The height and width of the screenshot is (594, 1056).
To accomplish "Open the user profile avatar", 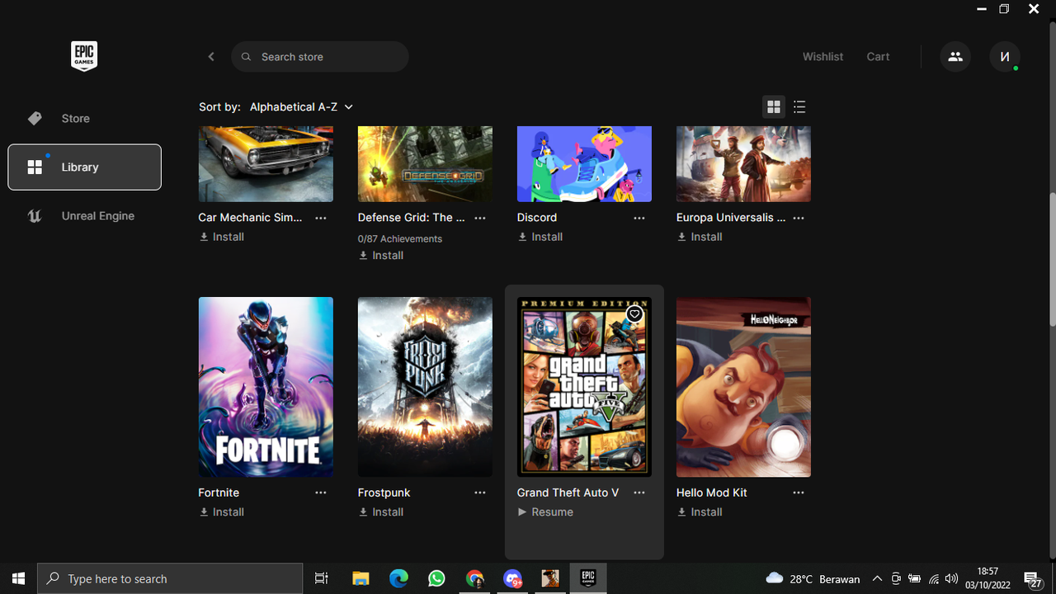I will pyautogui.click(x=1005, y=57).
